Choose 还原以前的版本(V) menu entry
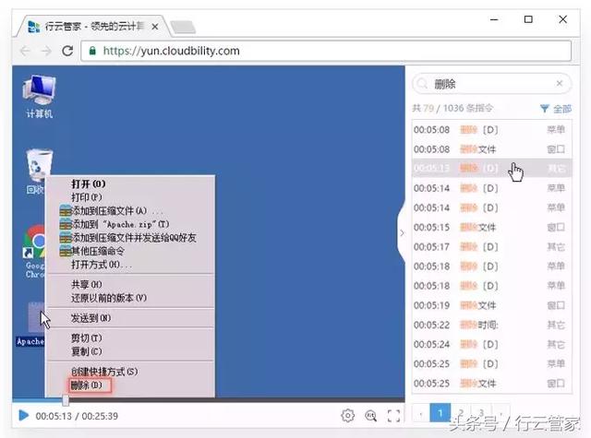 point(109,298)
